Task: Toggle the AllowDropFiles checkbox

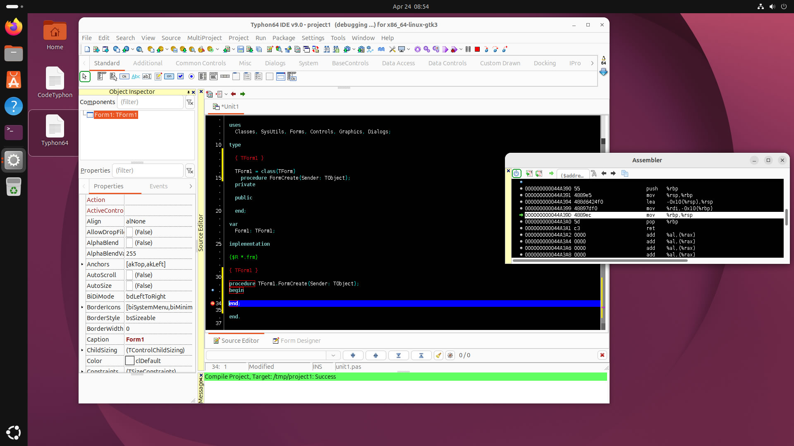Action: pyautogui.click(x=129, y=232)
